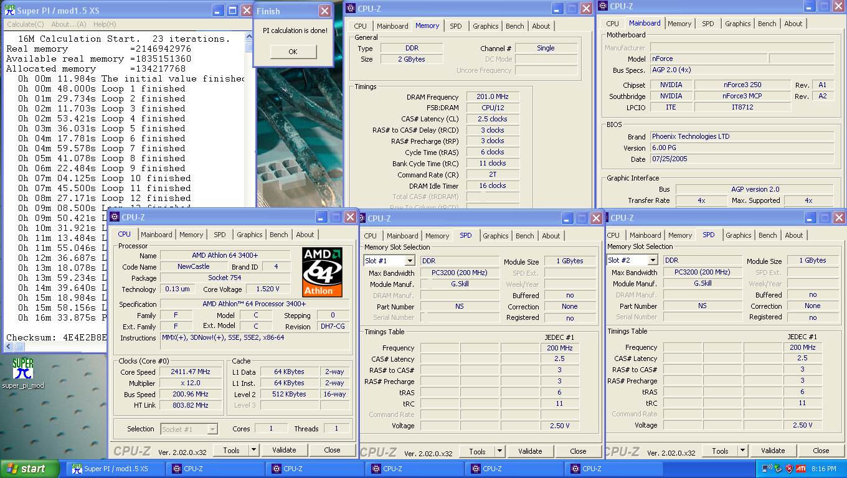Click the Southbridge model nForce3 MCP

tap(742, 96)
